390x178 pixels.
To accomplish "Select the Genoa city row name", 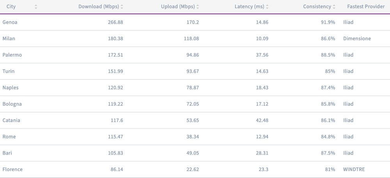I will (x=10, y=22).
